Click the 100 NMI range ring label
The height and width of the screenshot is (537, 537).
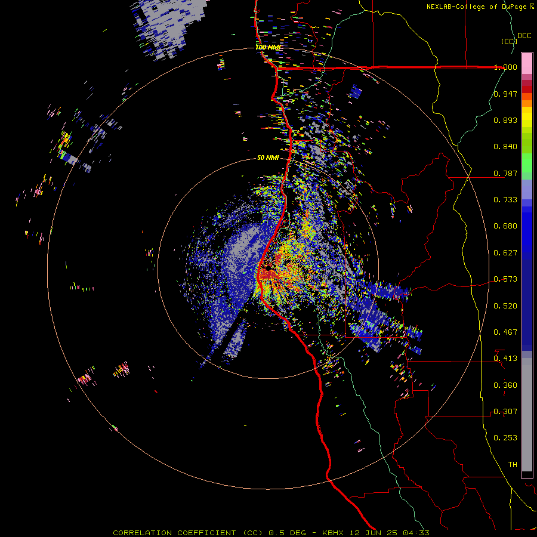pyautogui.click(x=268, y=47)
